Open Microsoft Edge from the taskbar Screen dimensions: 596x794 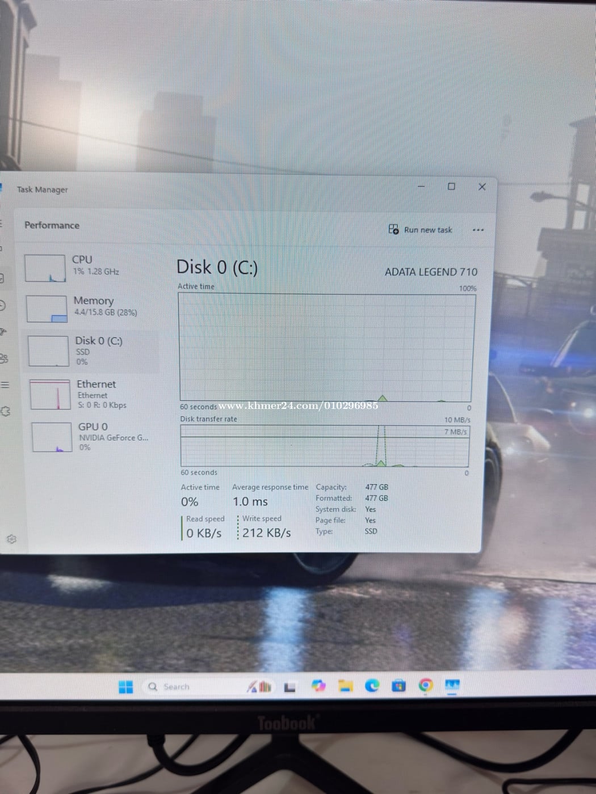[x=372, y=686]
